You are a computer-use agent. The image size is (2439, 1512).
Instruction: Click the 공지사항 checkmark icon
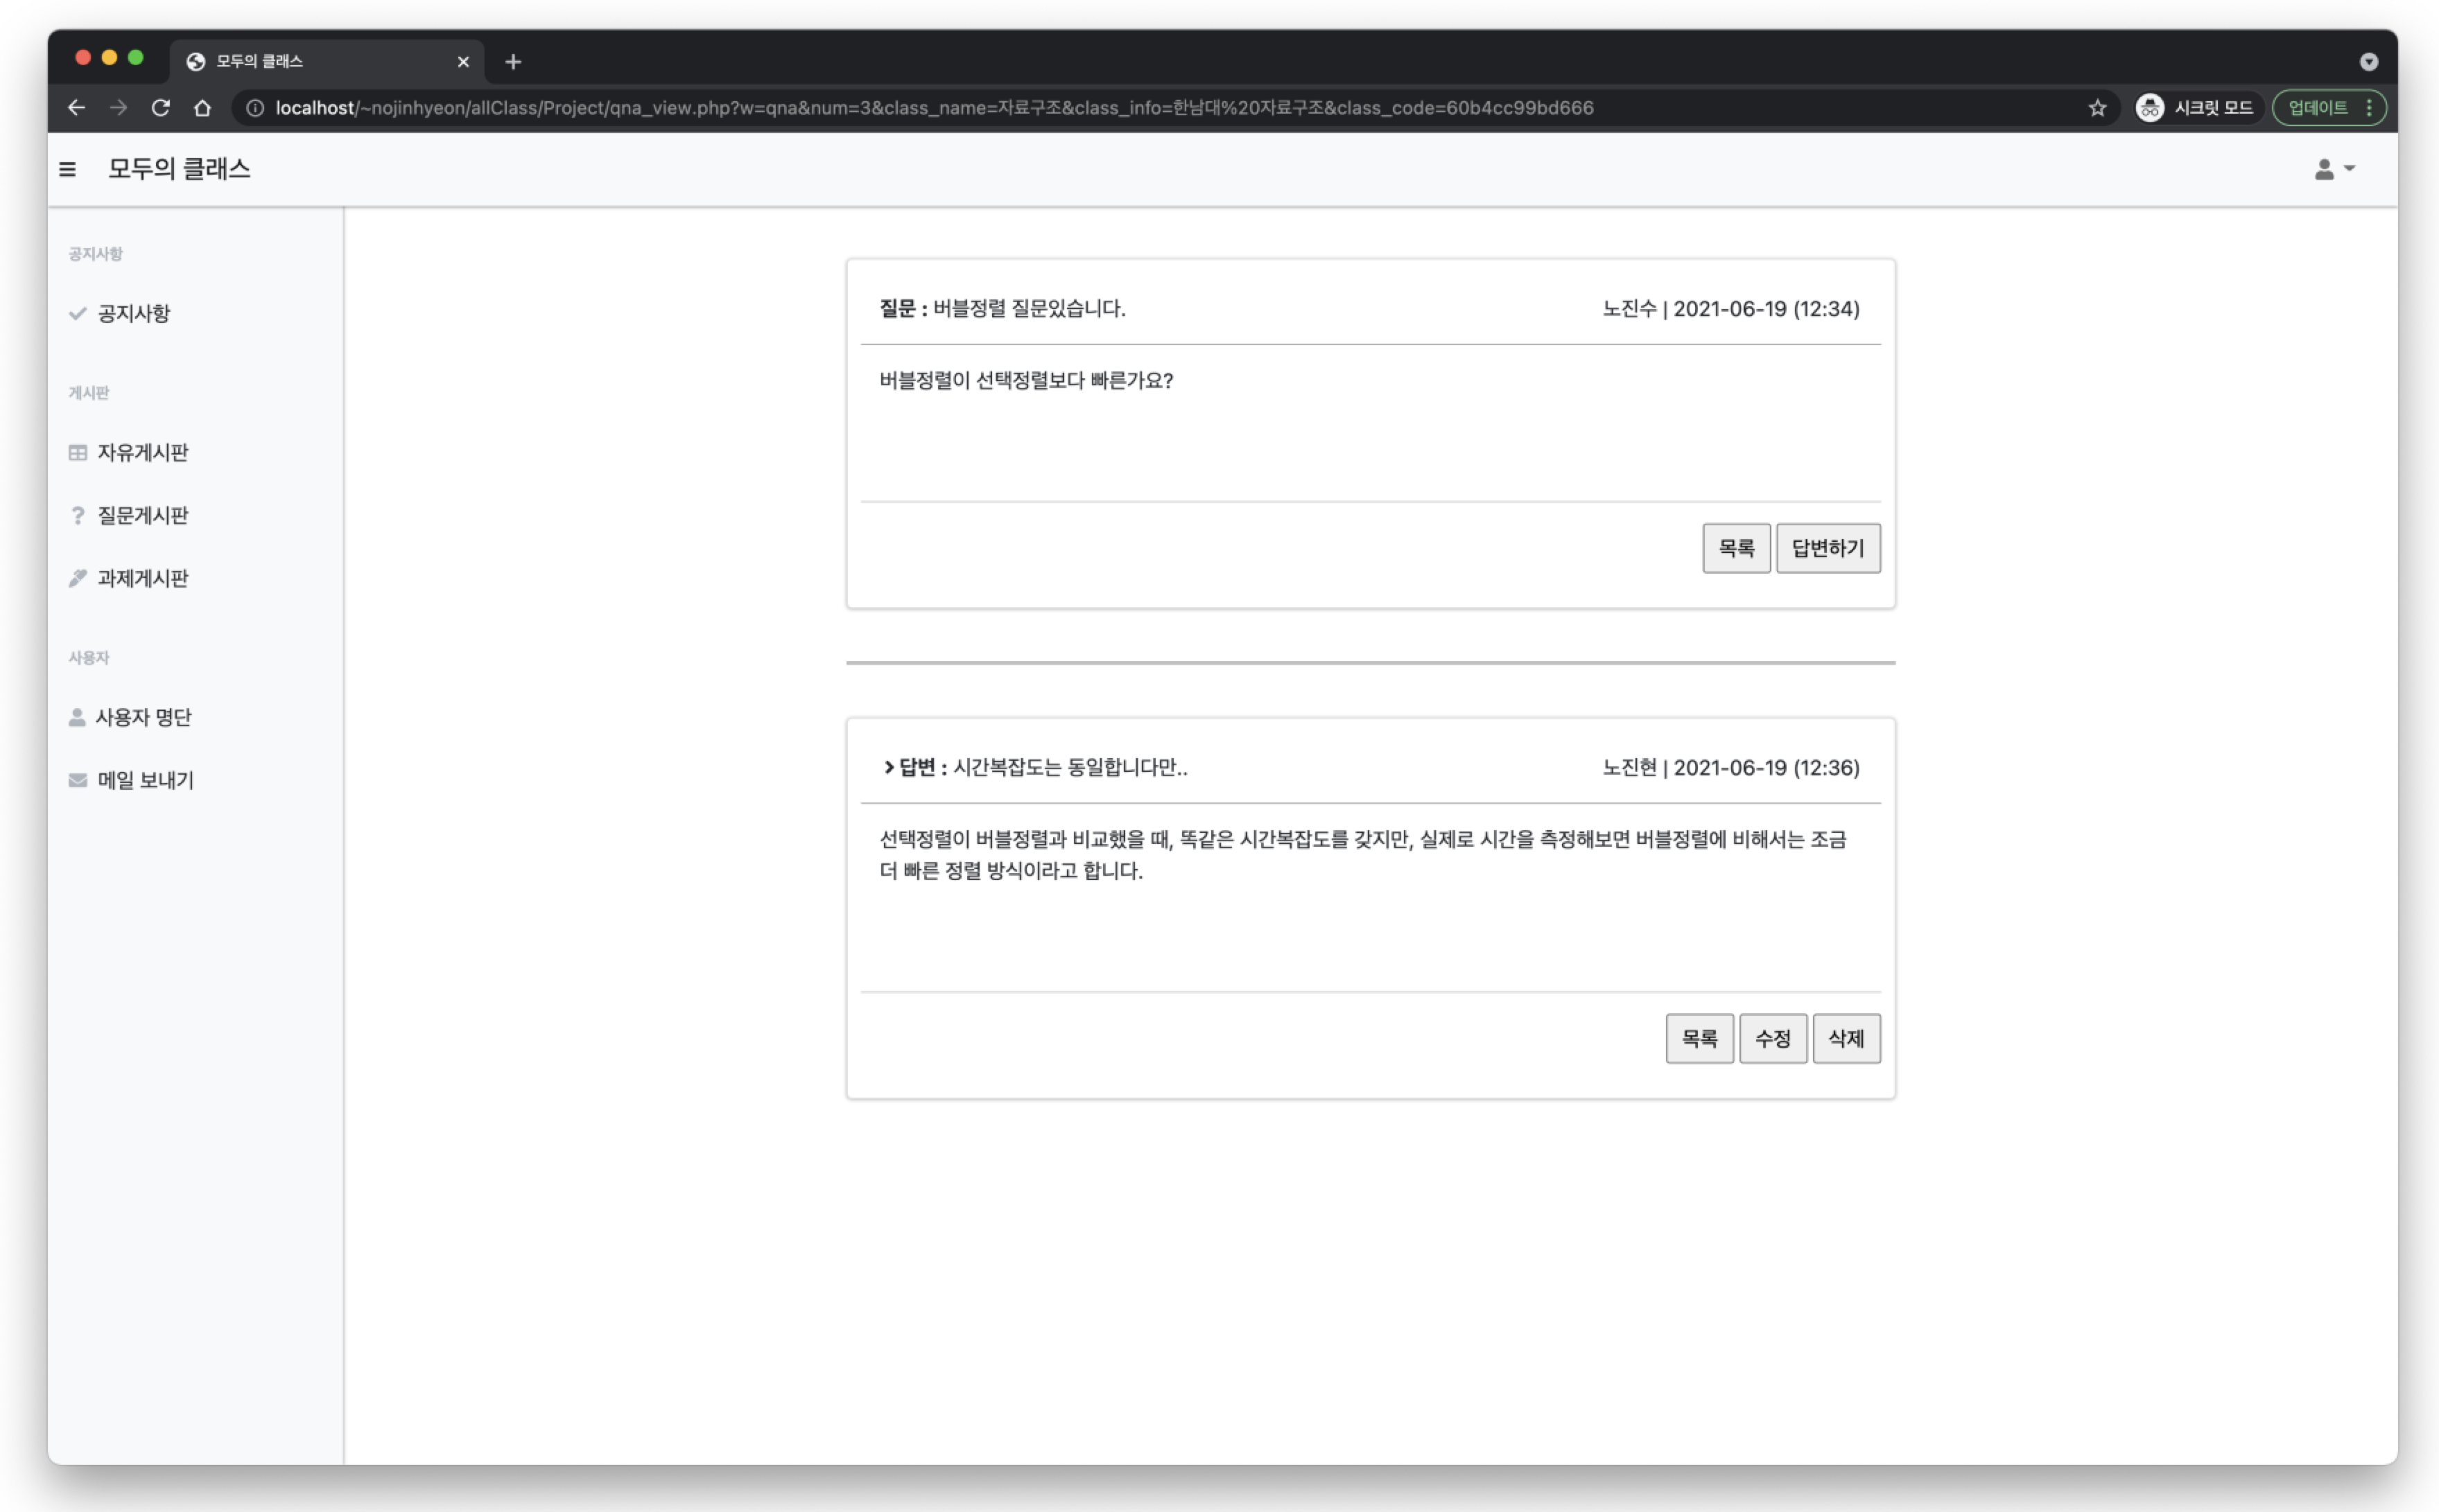point(77,313)
